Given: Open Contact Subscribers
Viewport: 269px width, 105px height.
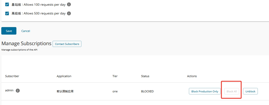Looking at the screenshot, I should click(67, 44).
